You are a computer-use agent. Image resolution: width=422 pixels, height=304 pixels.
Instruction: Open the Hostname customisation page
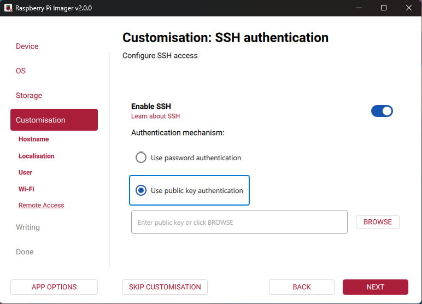coord(34,139)
